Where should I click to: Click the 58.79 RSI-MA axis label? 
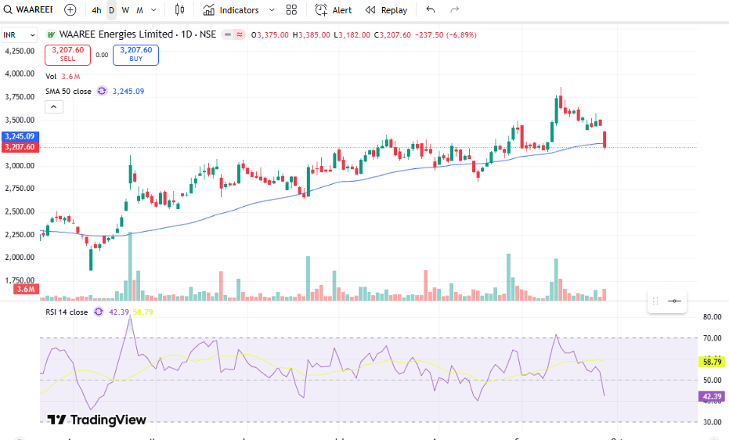coord(712,362)
